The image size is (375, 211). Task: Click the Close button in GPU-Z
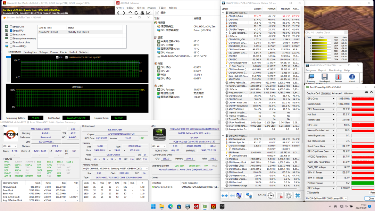tap(371, 199)
